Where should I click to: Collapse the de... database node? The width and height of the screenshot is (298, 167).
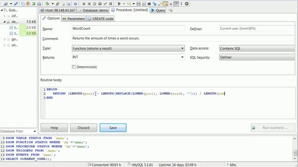point(5,22)
